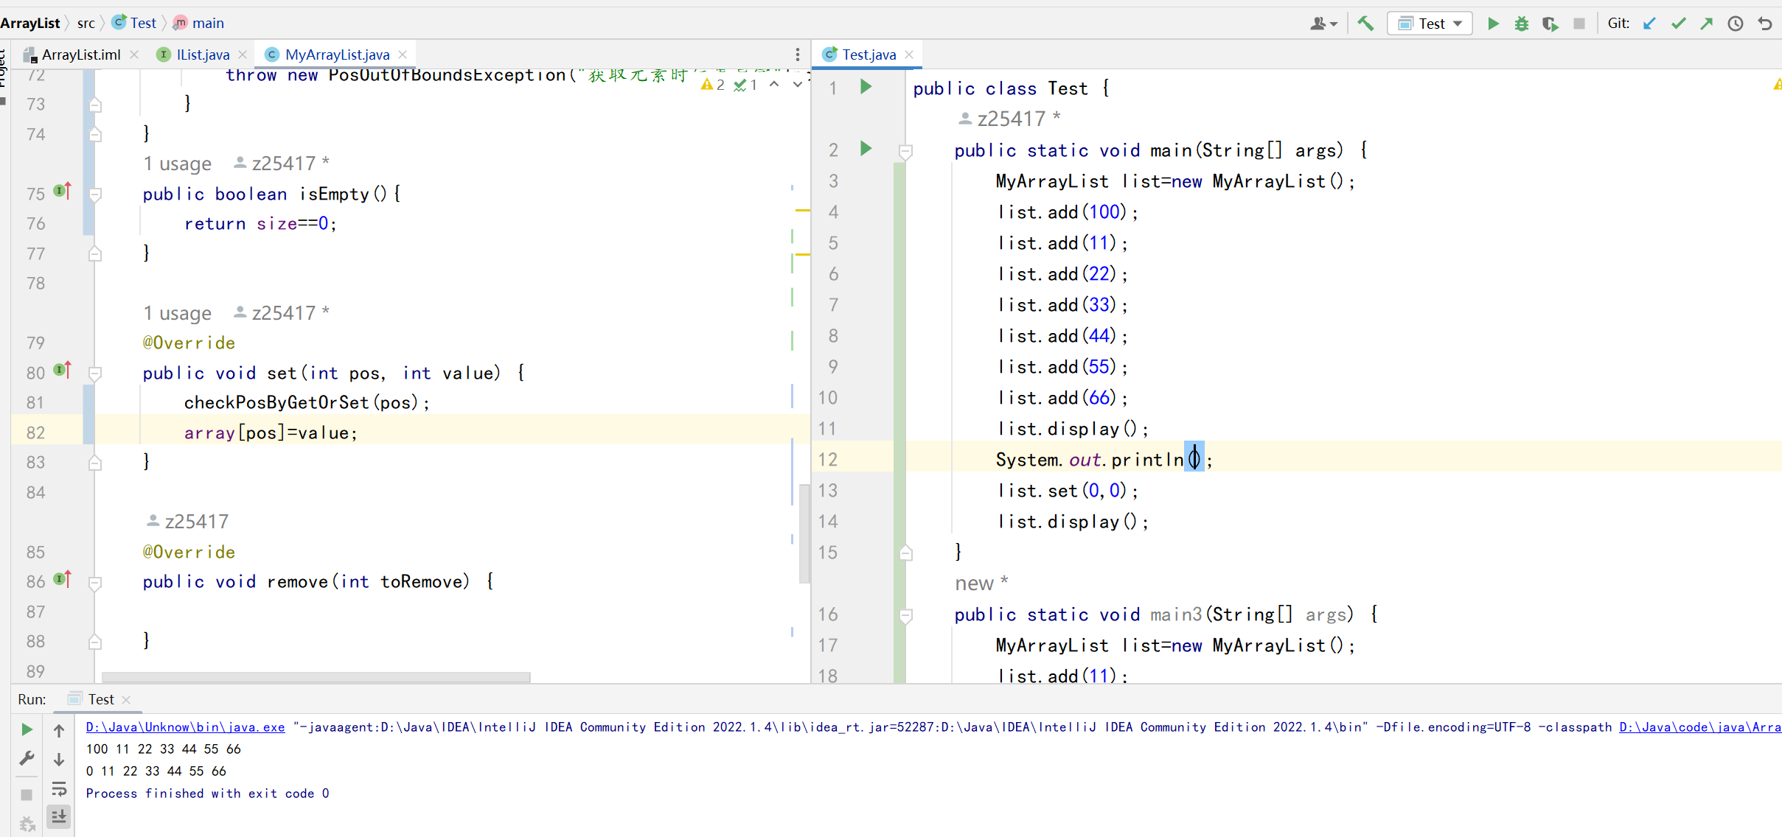Go down the stack trace arrow
The image size is (1782, 837).
tap(59, 759)
